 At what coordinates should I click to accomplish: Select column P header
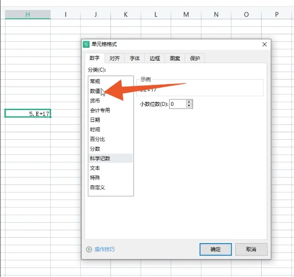coord(277,14)
